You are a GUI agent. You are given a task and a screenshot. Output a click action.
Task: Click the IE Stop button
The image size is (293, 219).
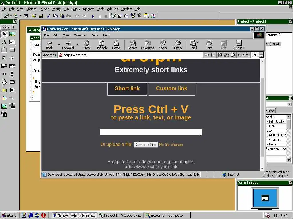point(86,45)
